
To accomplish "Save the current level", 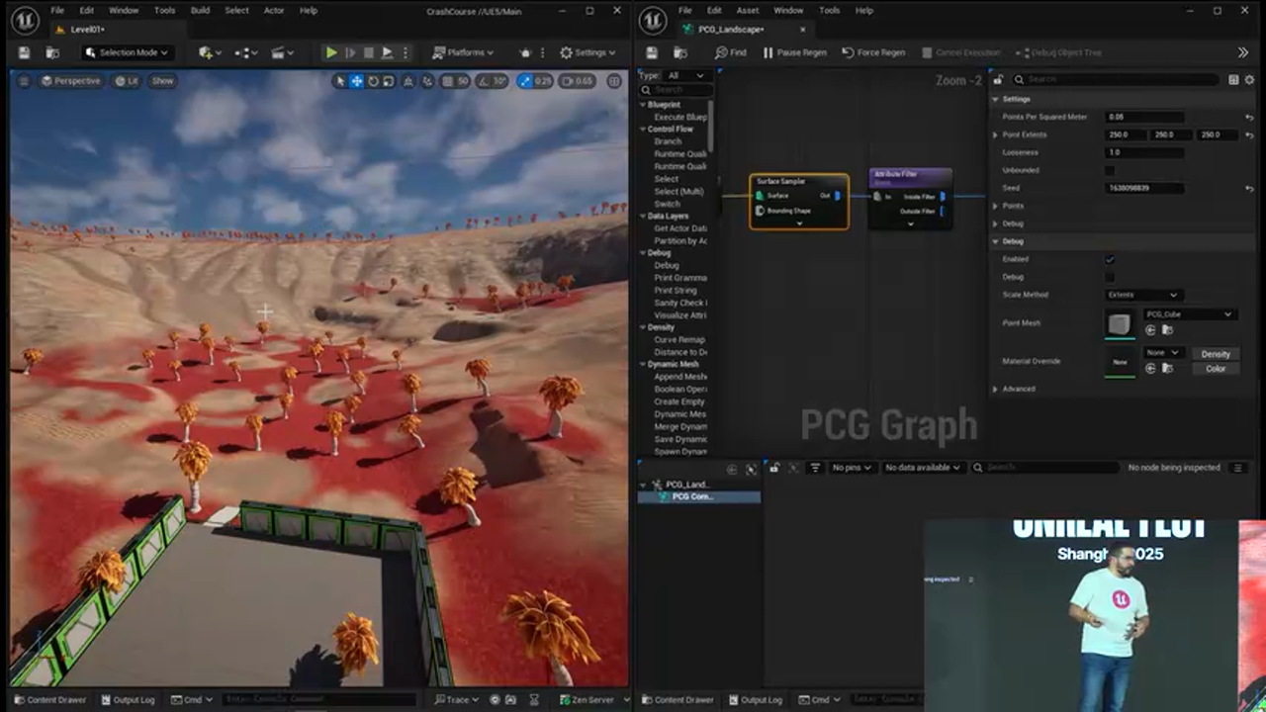I will point(22,52).
